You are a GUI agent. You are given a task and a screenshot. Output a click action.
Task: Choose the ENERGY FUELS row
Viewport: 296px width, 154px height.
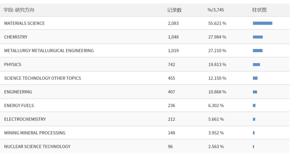(19, 105)
